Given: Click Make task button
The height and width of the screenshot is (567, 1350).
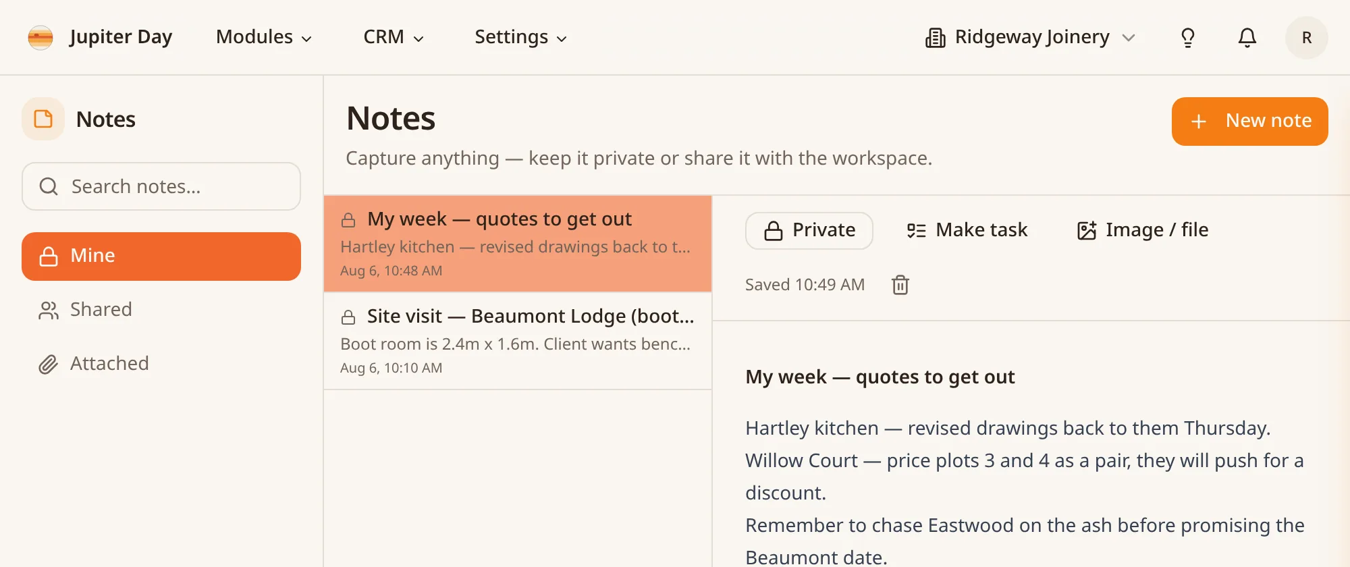Looking at the screenshot, I should point(967,231).
